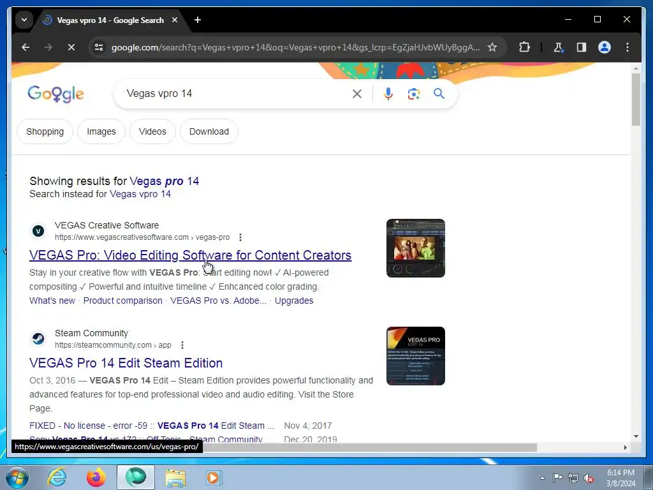This screenshot has width=653, height=490.
Task: Go forward to the next page
Action: (48, 47)
